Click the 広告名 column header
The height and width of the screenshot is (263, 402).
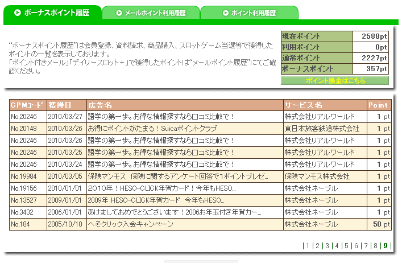pos(185,105)
